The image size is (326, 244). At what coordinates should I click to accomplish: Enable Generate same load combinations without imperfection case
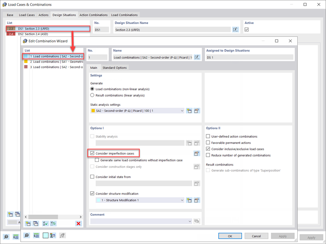point(97,160)
